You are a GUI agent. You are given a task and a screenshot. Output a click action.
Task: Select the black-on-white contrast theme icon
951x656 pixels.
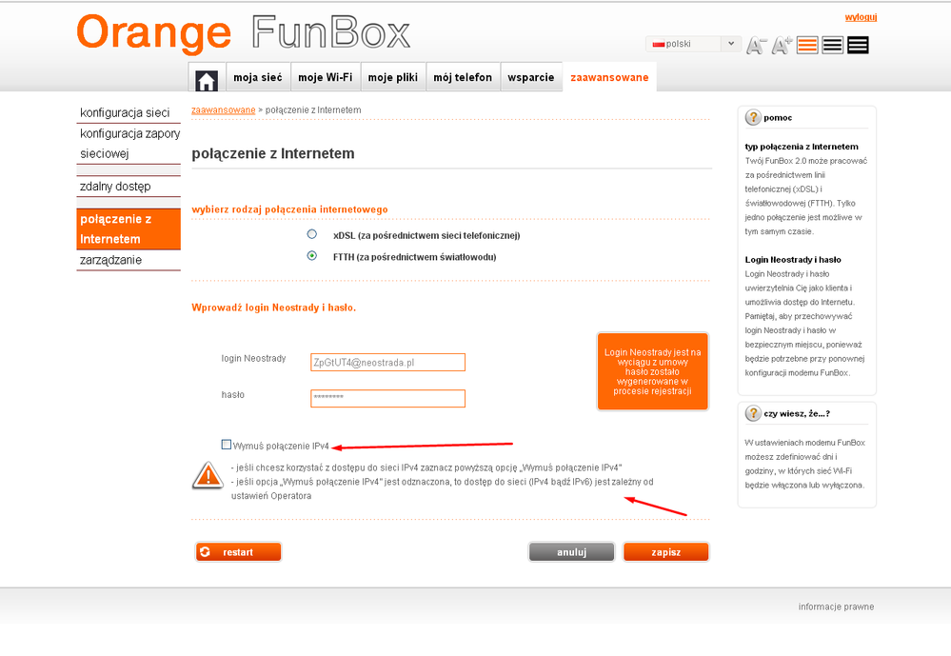coord(832,45)
